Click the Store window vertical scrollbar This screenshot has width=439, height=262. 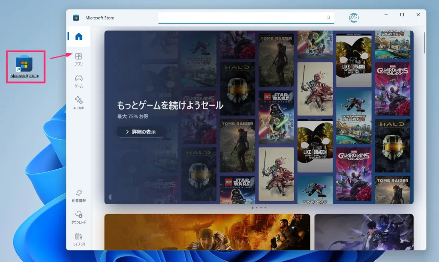tap(424, 42)
